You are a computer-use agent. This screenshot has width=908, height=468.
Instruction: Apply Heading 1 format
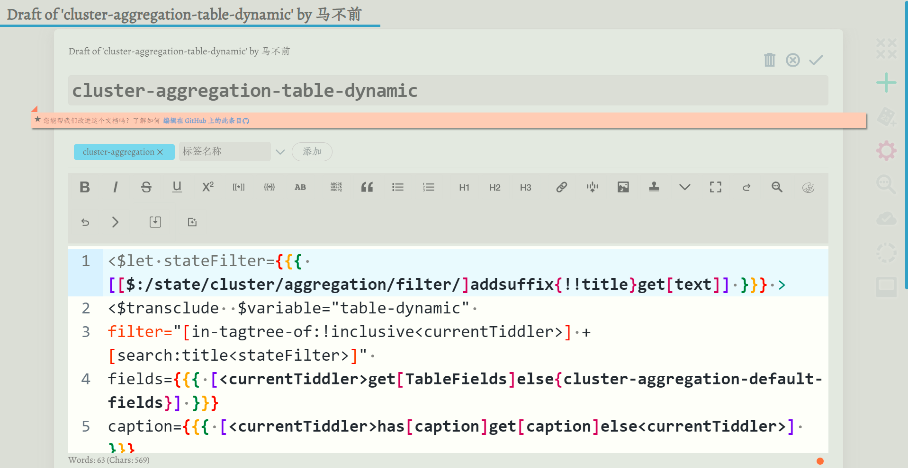point(464,187)
